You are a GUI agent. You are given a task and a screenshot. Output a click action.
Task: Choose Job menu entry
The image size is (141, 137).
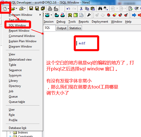11,91
